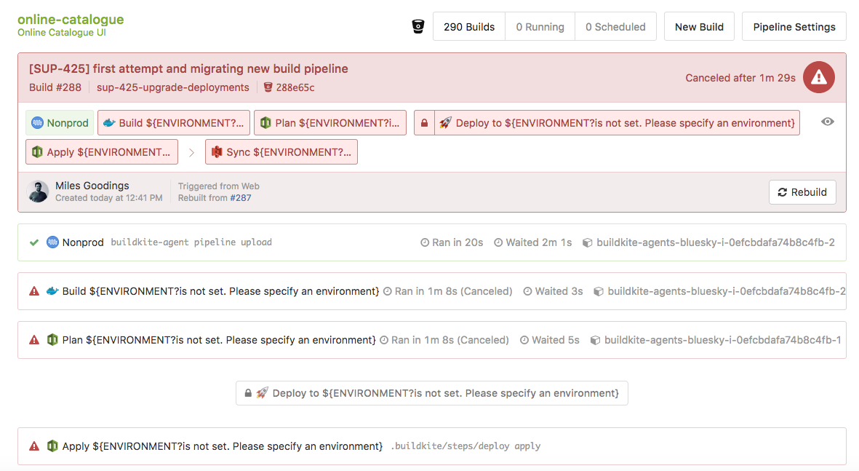The width and height of the screenshot is (859, 471).
Task: Click Miles Goodings' avatar picture
Action: tap(38, 191)
